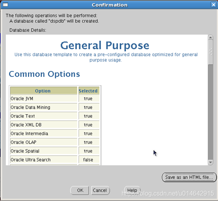Select the Oracle OLAP row
218x201 pixels.
[55, 142]
